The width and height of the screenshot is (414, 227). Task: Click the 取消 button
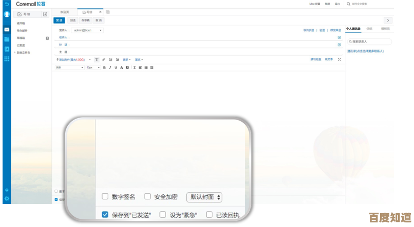point(98,20)
